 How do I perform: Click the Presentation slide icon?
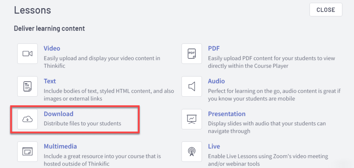click(x=192, y=119)
